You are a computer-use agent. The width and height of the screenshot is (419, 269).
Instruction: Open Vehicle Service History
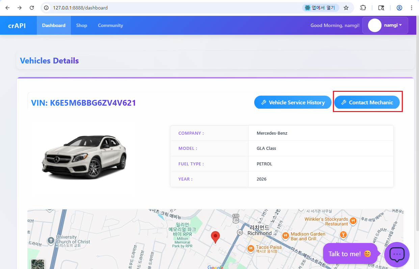[x=293, y=102]
